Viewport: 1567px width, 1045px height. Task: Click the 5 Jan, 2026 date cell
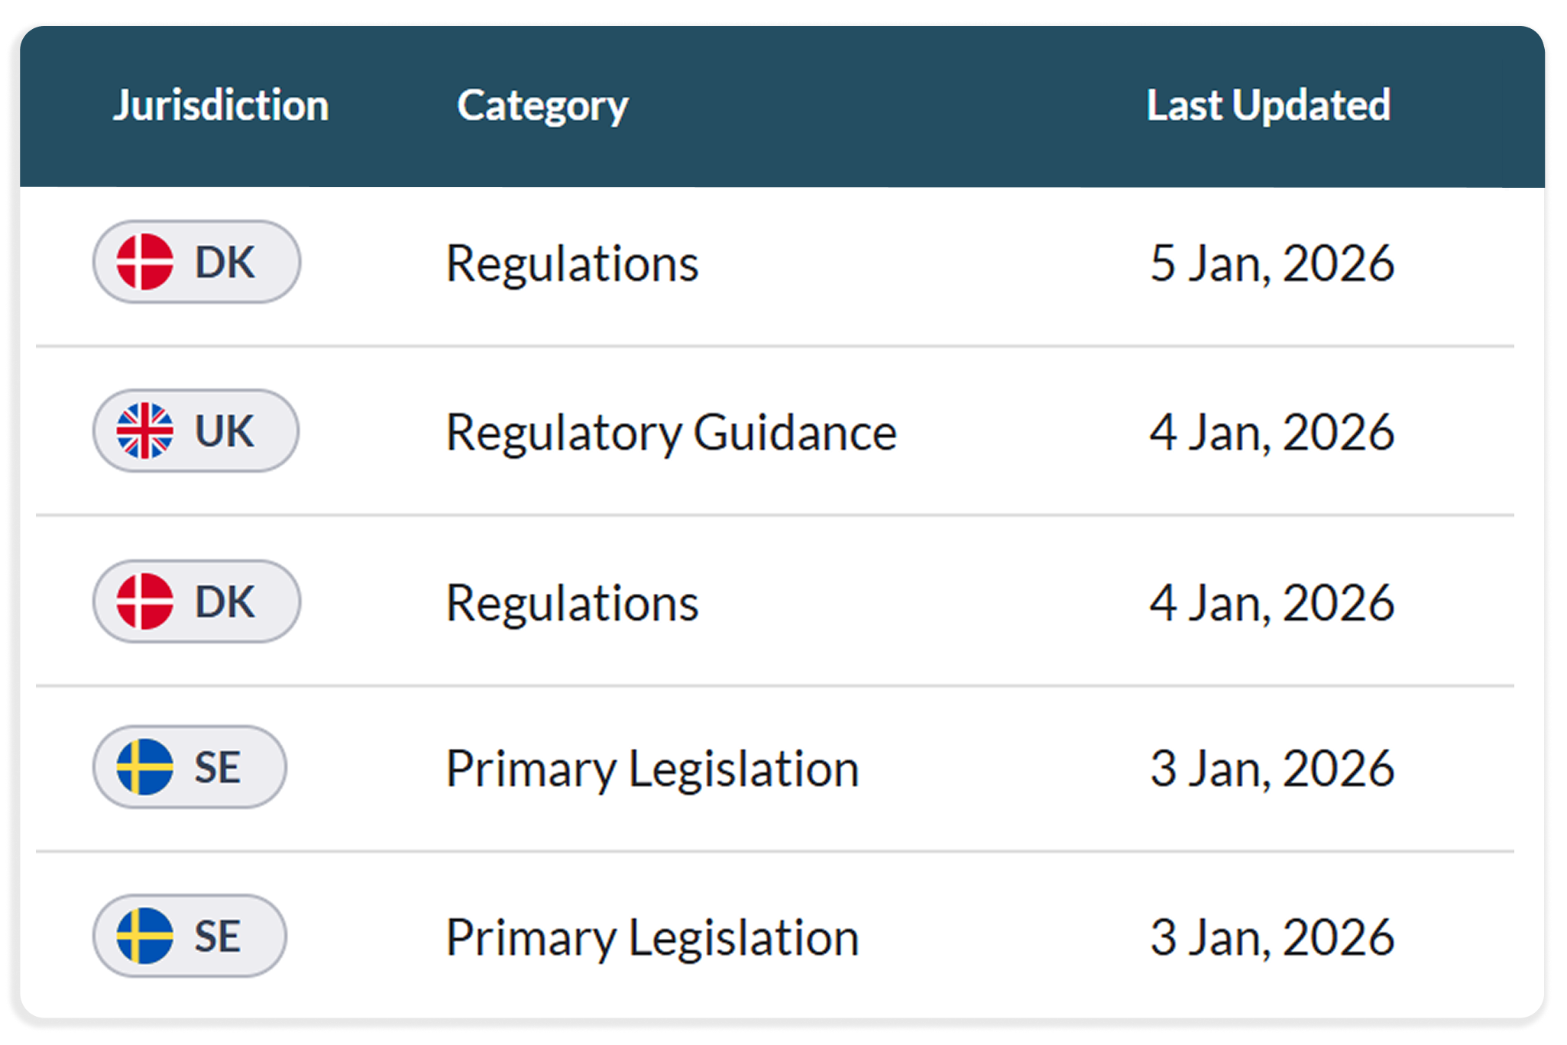click(x=1272, y=263)
